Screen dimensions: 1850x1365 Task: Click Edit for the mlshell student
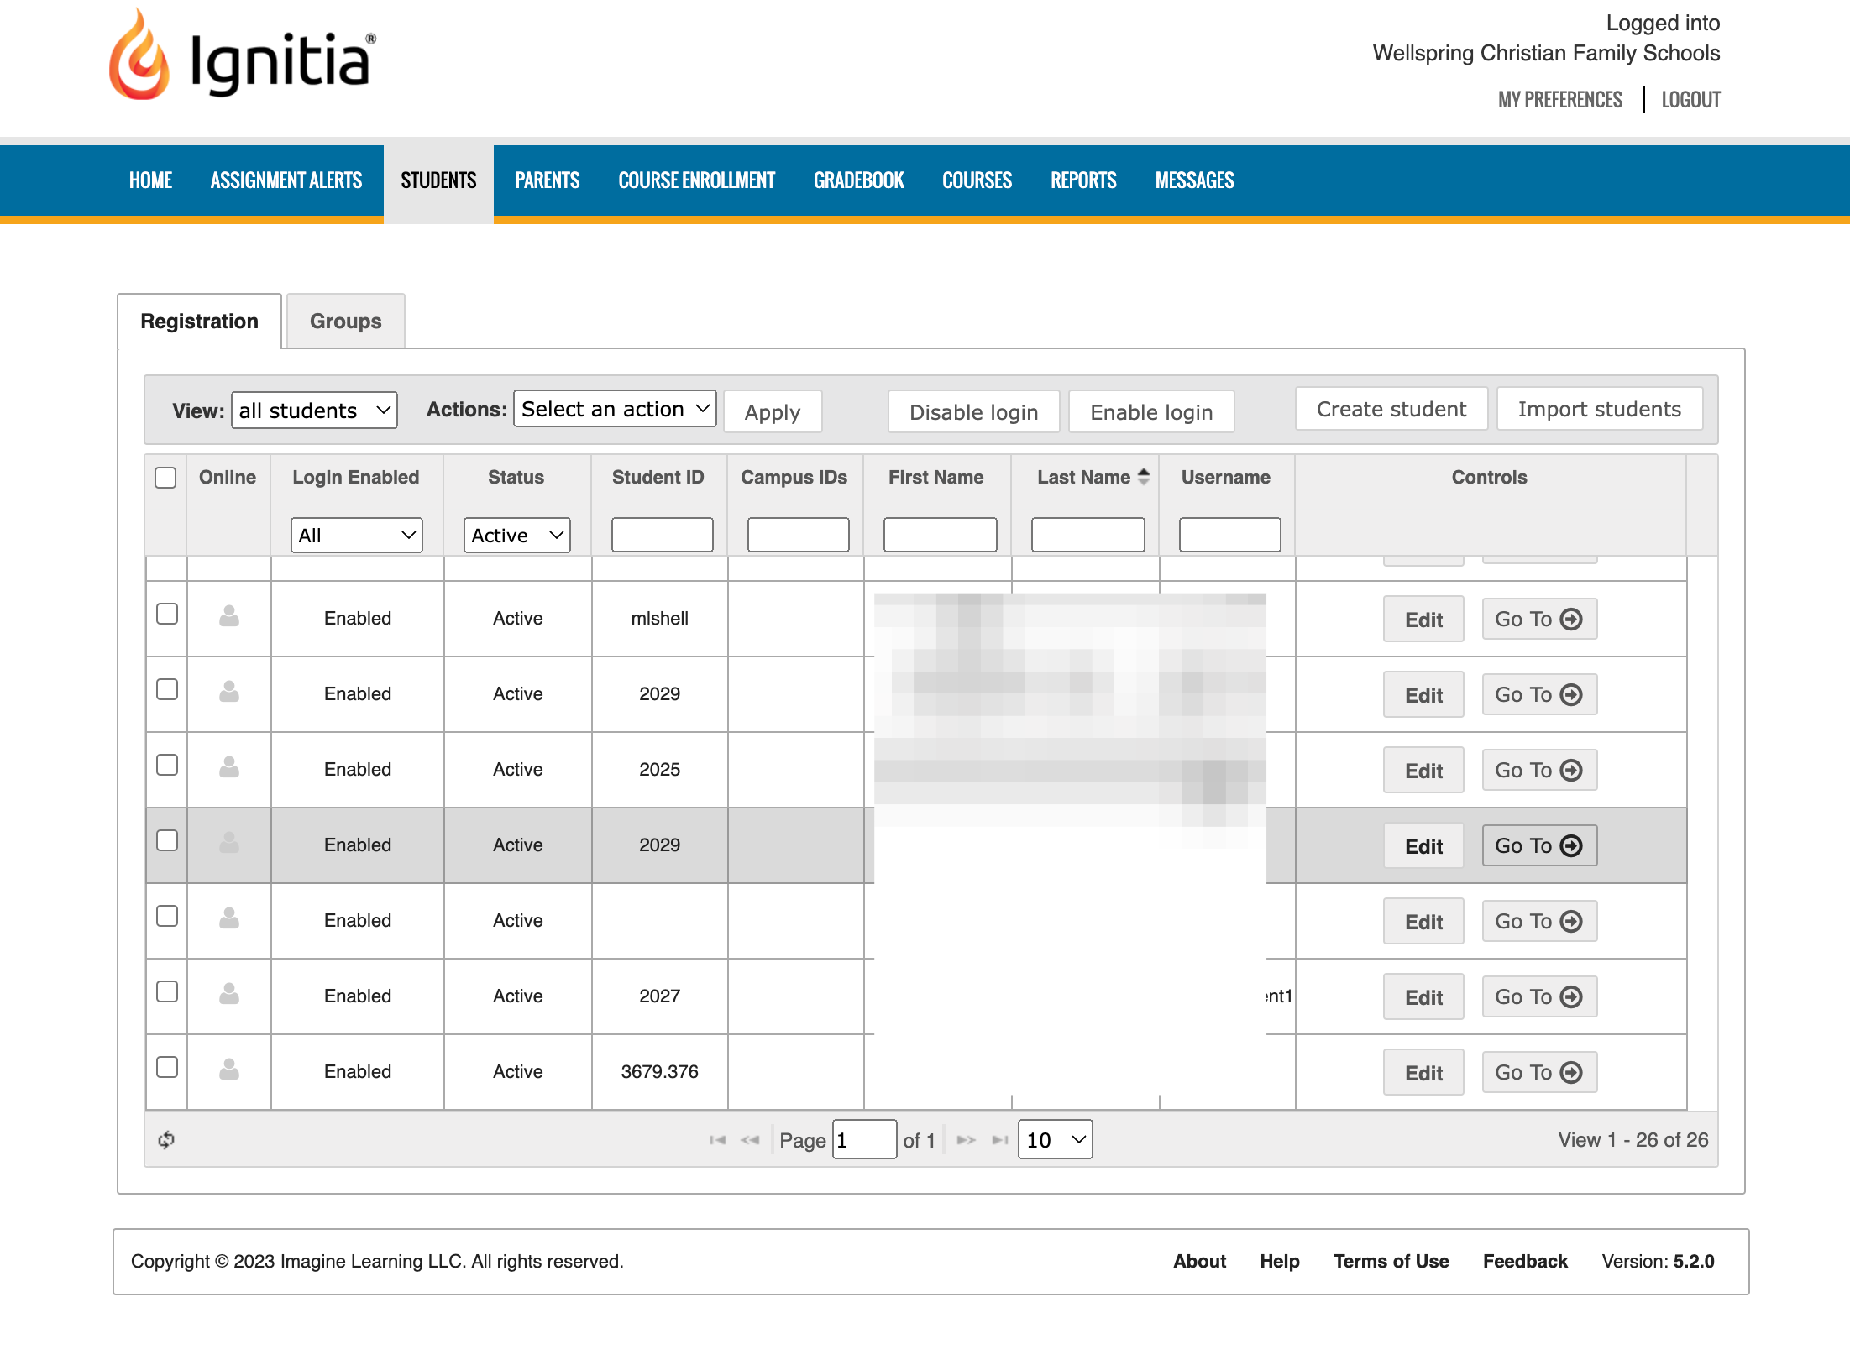[x=1423, y=620]
